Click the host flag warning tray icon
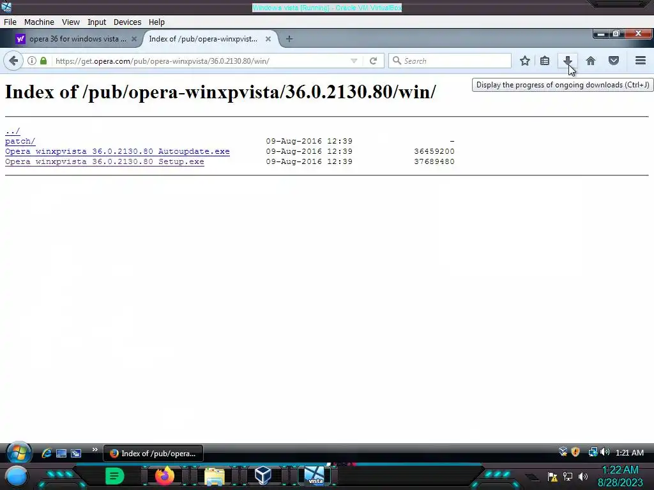Screen dimensions: 654x490 point(552,477)
